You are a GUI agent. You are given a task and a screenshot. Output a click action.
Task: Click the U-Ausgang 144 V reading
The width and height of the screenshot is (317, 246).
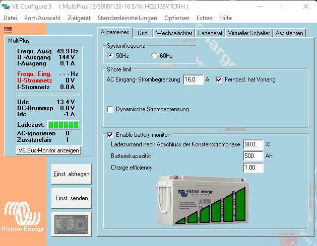[46, 57]
